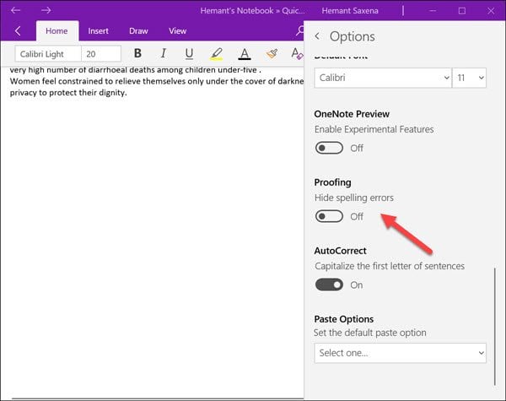Switch to the Insert tab
This screenshot has width=506, height=401.
coord(98,31)
